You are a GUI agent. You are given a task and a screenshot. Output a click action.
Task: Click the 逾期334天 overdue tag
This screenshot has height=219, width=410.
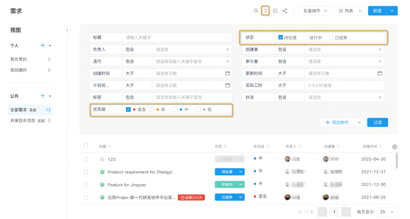[191, 198]
